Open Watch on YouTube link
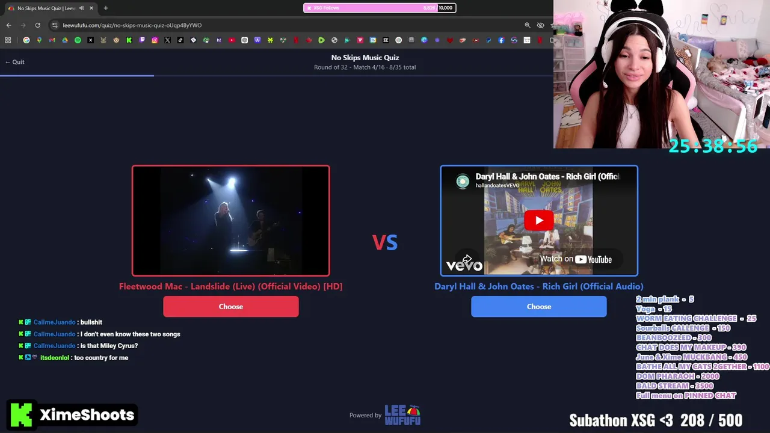This screenshot has height=433, width=770. (x=576, y=259)
